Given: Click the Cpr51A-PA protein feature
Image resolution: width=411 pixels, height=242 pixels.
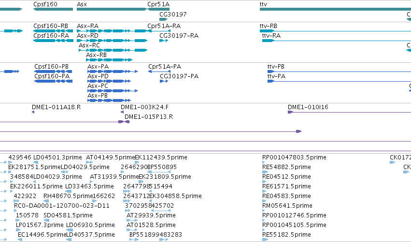Looking at the screenshot, I should tap(159, 71).
